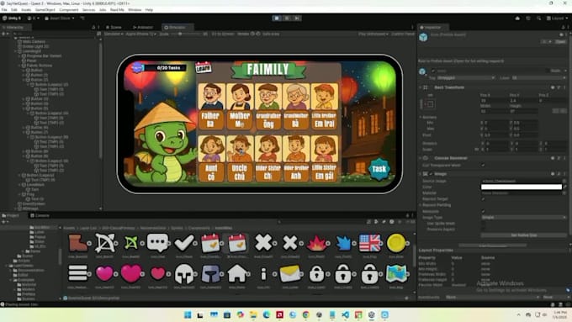Click the Play button in Unity toolbar
Image resolution: width=572 pixels, height=322 pixels.
277,18
